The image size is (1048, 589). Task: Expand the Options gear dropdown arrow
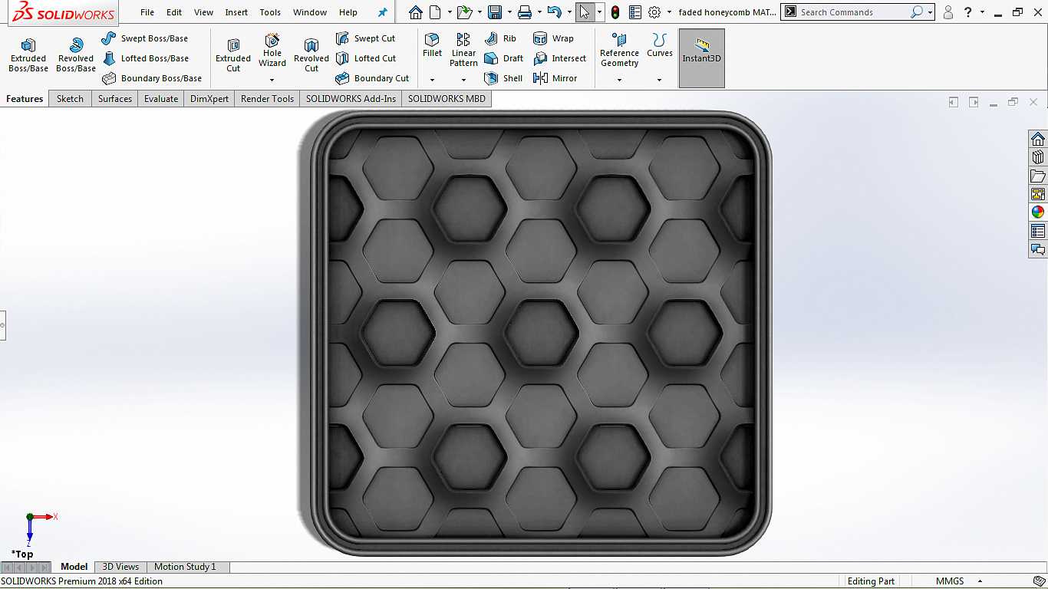click(669, 12)
